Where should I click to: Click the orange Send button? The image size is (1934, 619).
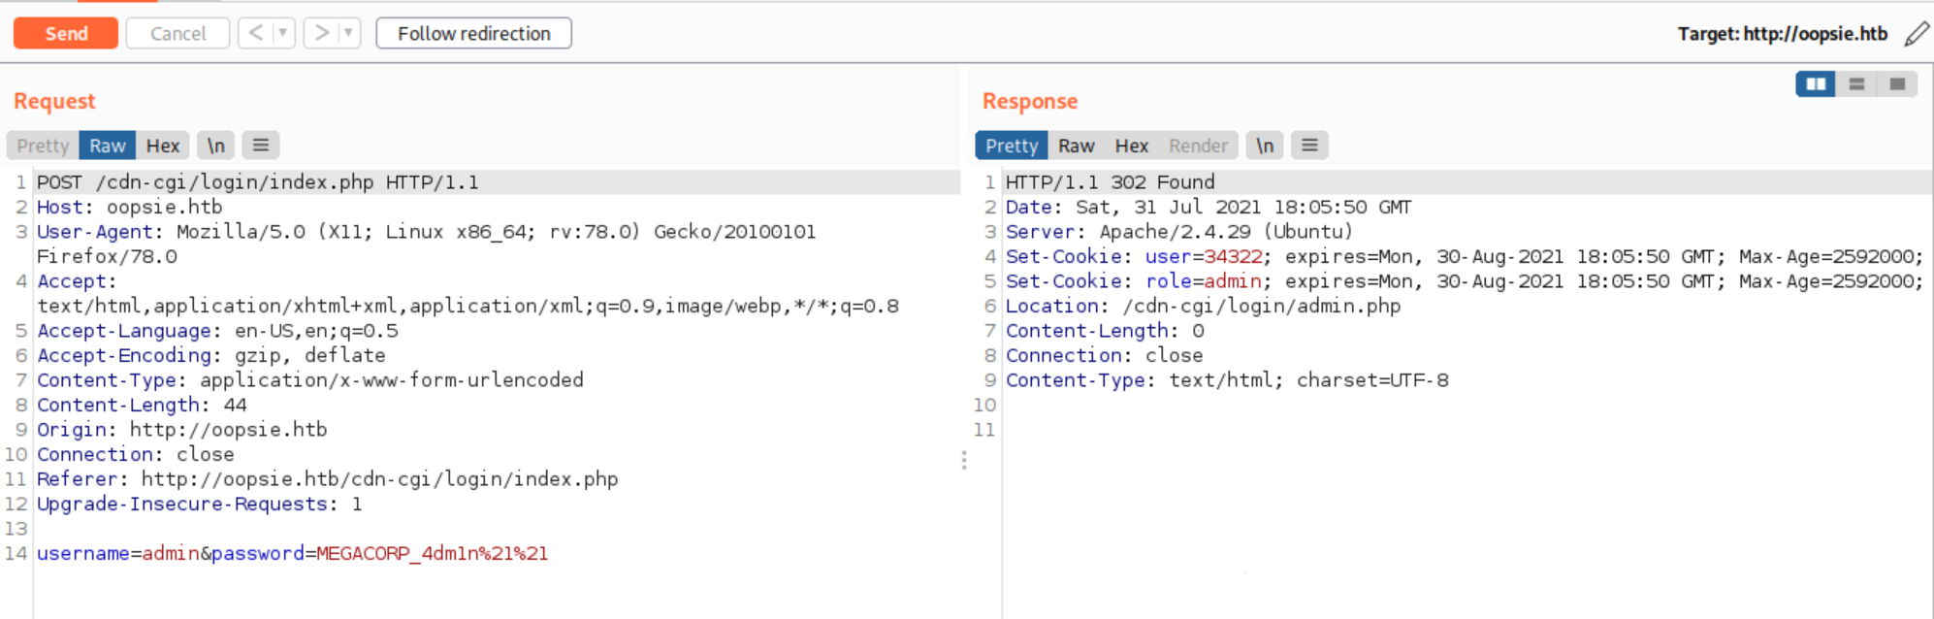click(x=66, y=33)
